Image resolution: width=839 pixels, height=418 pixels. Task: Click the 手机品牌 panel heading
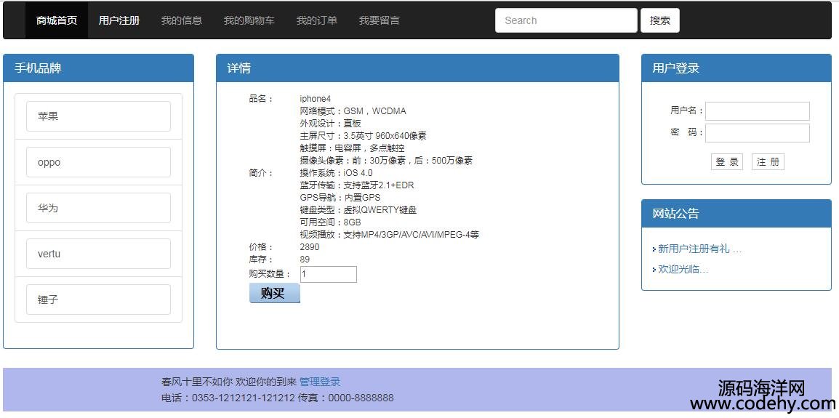[38, 68]
